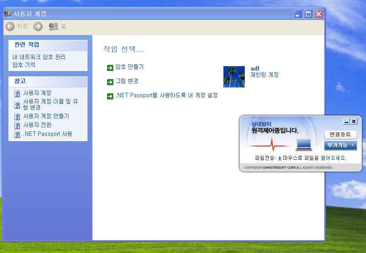The width and height of the screenshot is (366, 253).
Task: Click help icon beside 사용자 전환
Action: pos(17,126)
